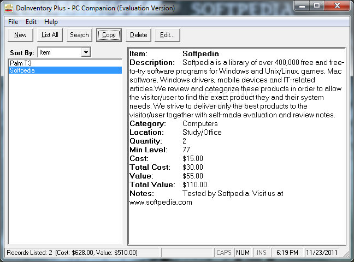Click the Location value Study/Office
Screen dimensions: 354x262
[x=202, y=132]
